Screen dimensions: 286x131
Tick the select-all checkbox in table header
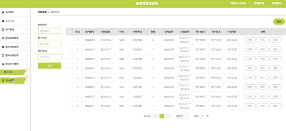[70, 32]
